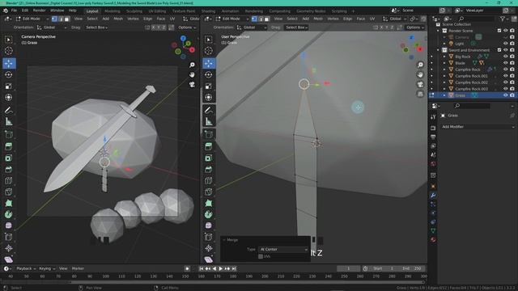Open Orientation Global dropdown in left viewport

pyautogui.click(x=52, y=27)
